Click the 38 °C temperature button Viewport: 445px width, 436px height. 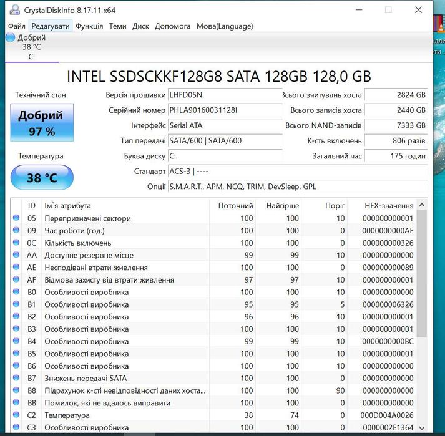click(42, 177)
